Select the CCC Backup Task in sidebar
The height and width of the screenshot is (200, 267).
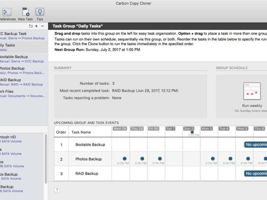click(x=24, y=36)
